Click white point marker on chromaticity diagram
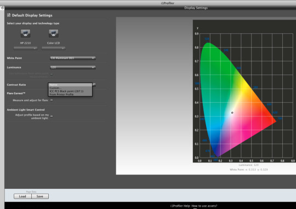The width and height of the screenshot is (296, 209). pos(232,113)
